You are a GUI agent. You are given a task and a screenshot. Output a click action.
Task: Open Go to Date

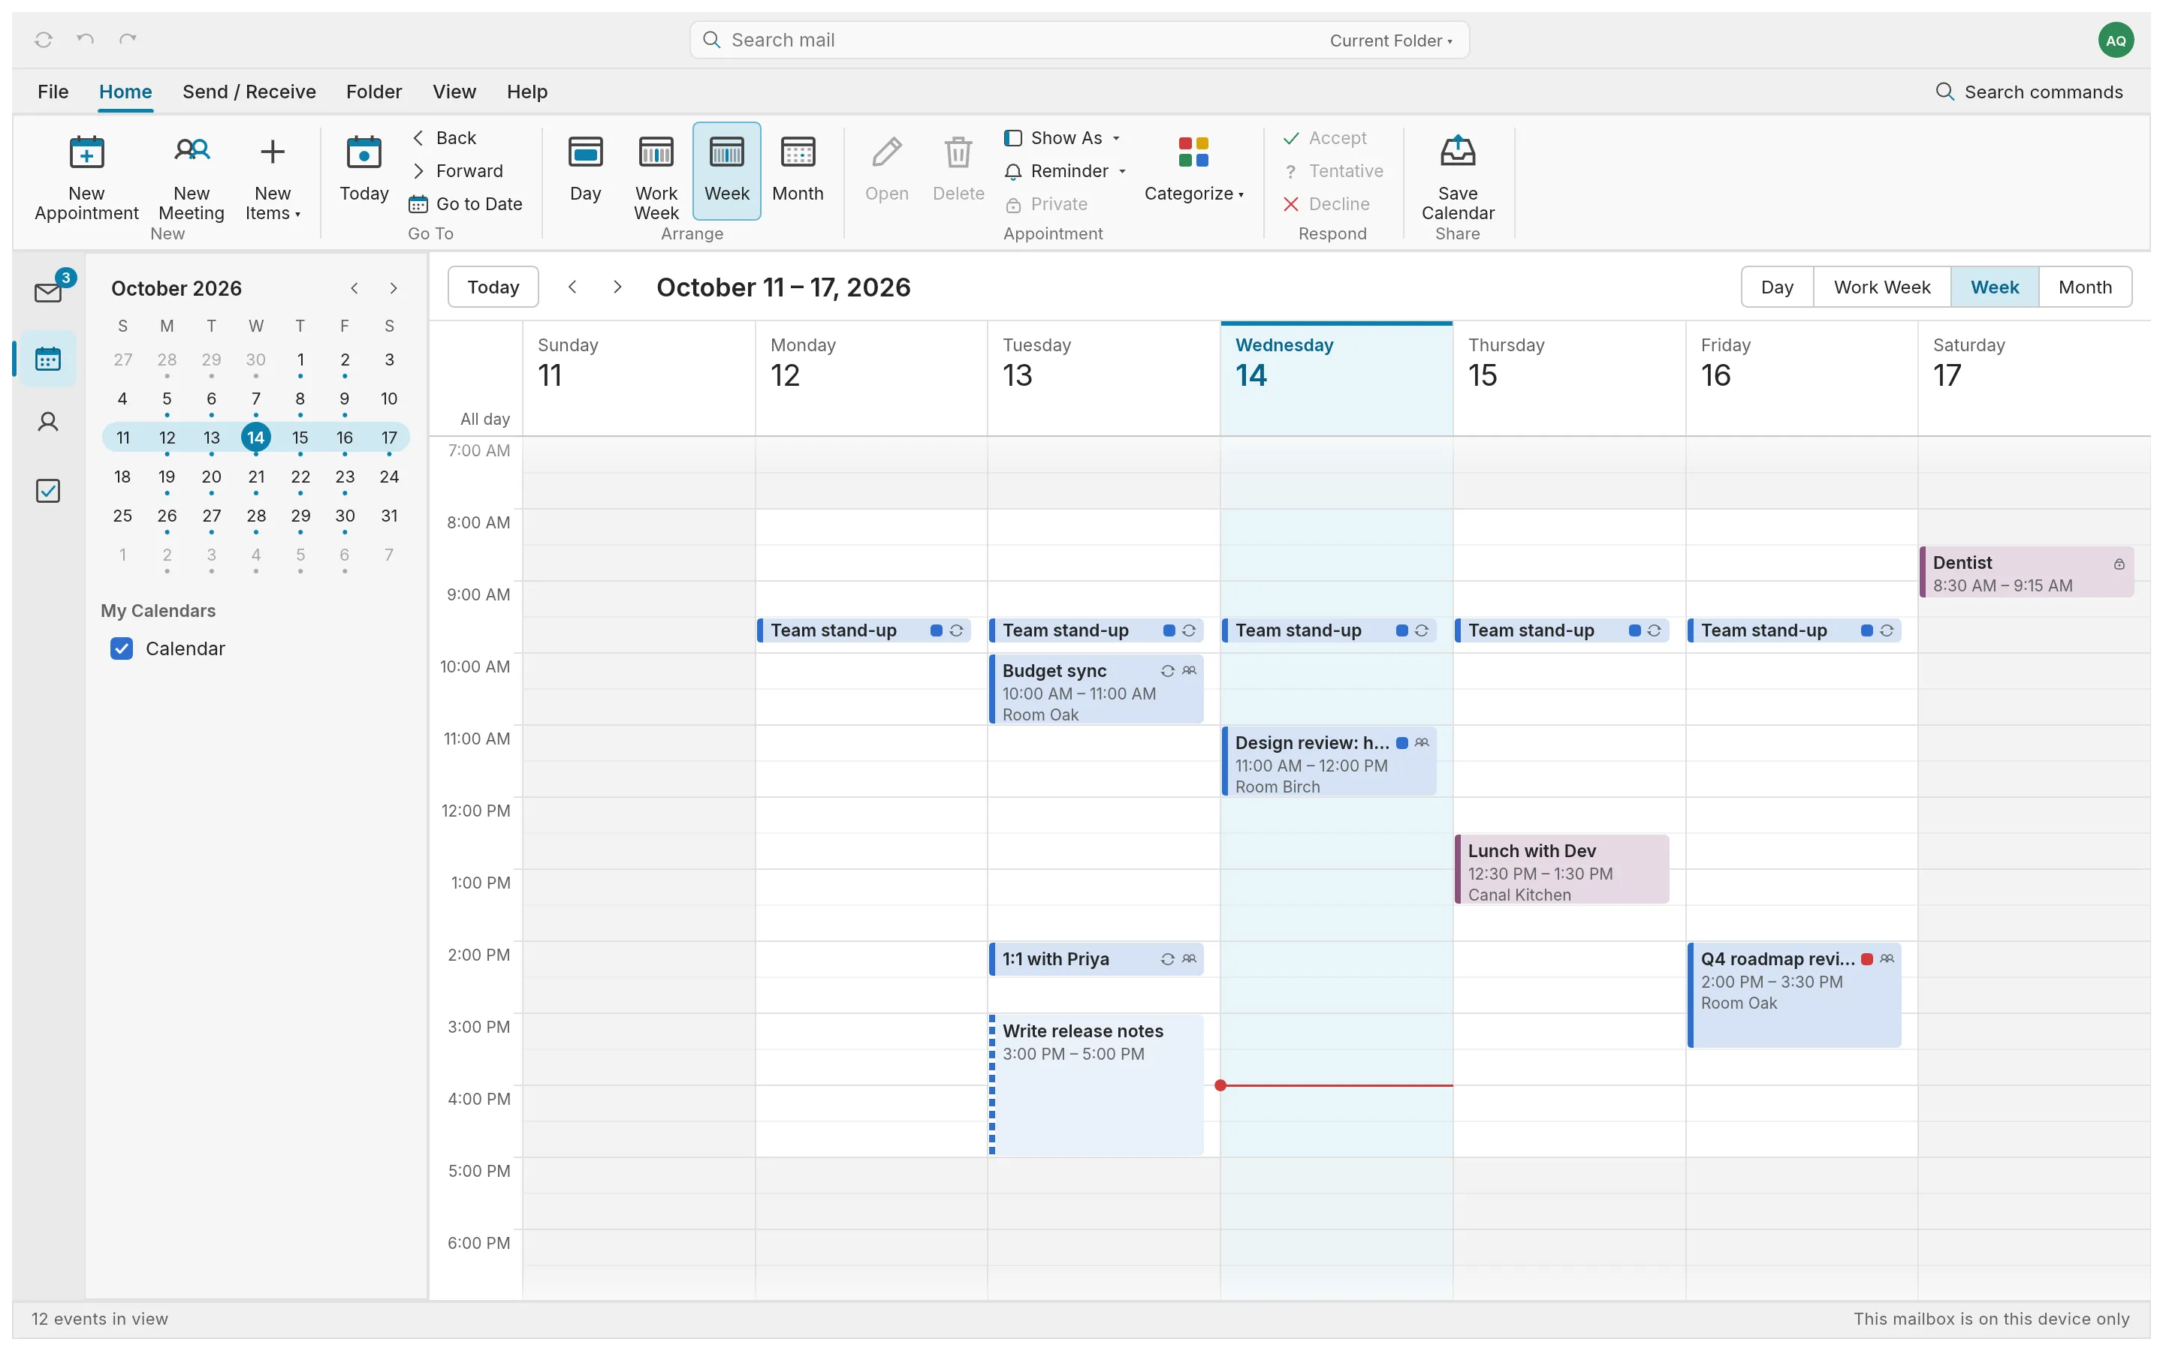click(466, 203)
